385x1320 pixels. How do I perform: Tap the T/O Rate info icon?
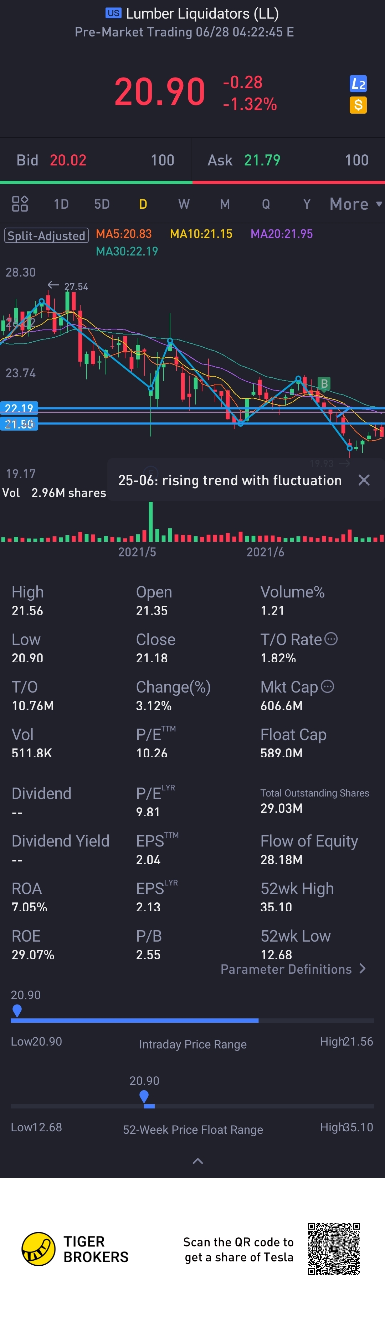click(x=331, y=639)
